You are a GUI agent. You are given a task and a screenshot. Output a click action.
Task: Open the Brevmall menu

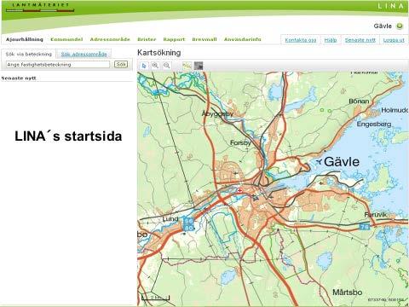click(204, 39)
